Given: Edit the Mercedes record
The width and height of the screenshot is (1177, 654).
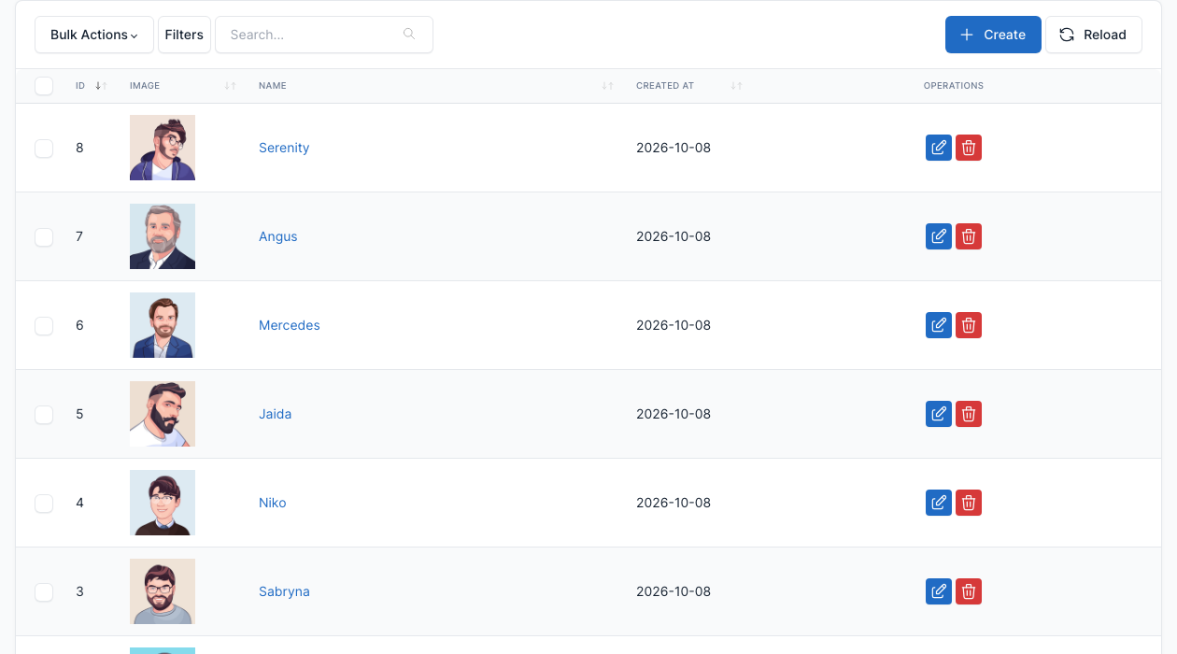Looking at the screenshot, I should point(939,325).
